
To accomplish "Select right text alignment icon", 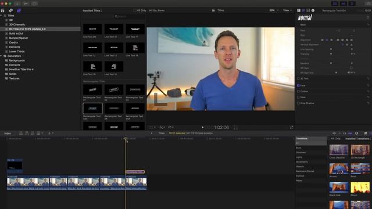I will [331, 40].
